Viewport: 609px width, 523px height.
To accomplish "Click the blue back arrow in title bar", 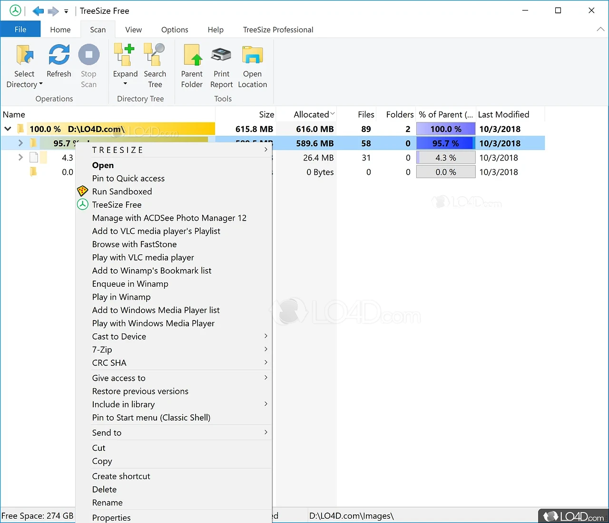I will (38, 11).
